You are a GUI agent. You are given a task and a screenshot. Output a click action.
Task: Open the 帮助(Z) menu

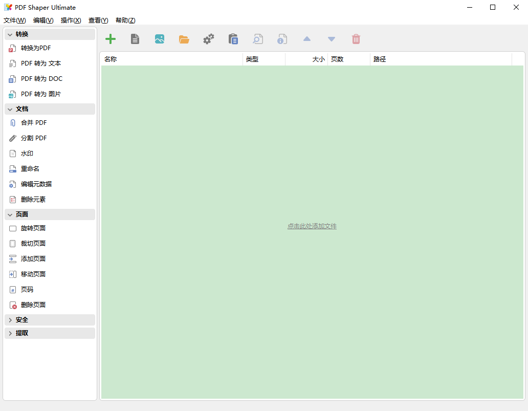tap(125, 20)
